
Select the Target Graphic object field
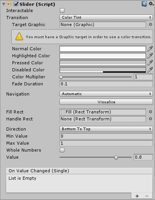point(103,25)
